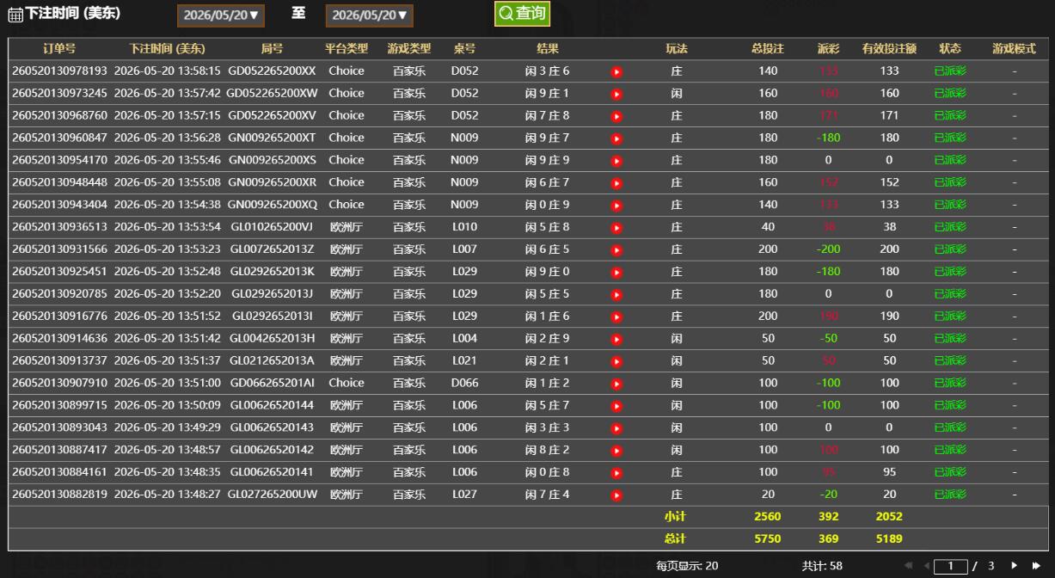This screenshot has height=578, width=1055.
Task: Click table number D066
Action: pos(464,384)
